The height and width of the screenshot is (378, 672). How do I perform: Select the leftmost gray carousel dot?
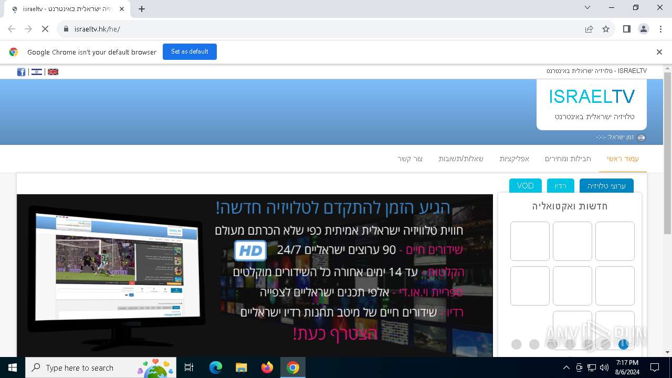tap(517, 344)
